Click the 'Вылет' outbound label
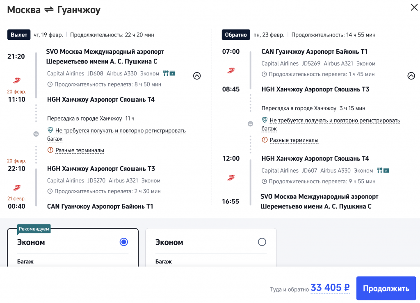This screenshot has height=303, width=420. pos(19,35)
